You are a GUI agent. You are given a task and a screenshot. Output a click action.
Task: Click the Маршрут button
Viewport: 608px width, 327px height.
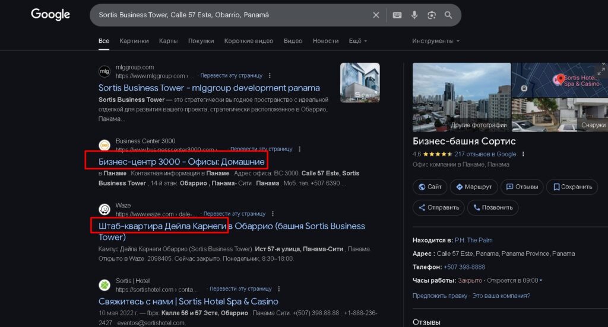click(x=473, y=187)
